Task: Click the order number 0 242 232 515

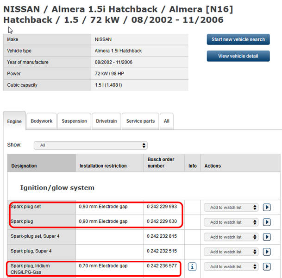Action: (162, 251)
